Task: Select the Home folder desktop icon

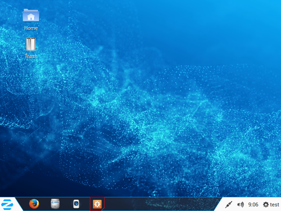Action: tap(31, 15)
